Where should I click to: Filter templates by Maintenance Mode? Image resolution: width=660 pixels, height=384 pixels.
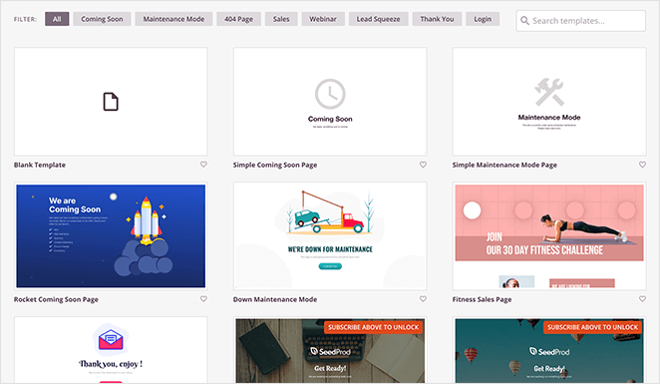tap(173, 19)
